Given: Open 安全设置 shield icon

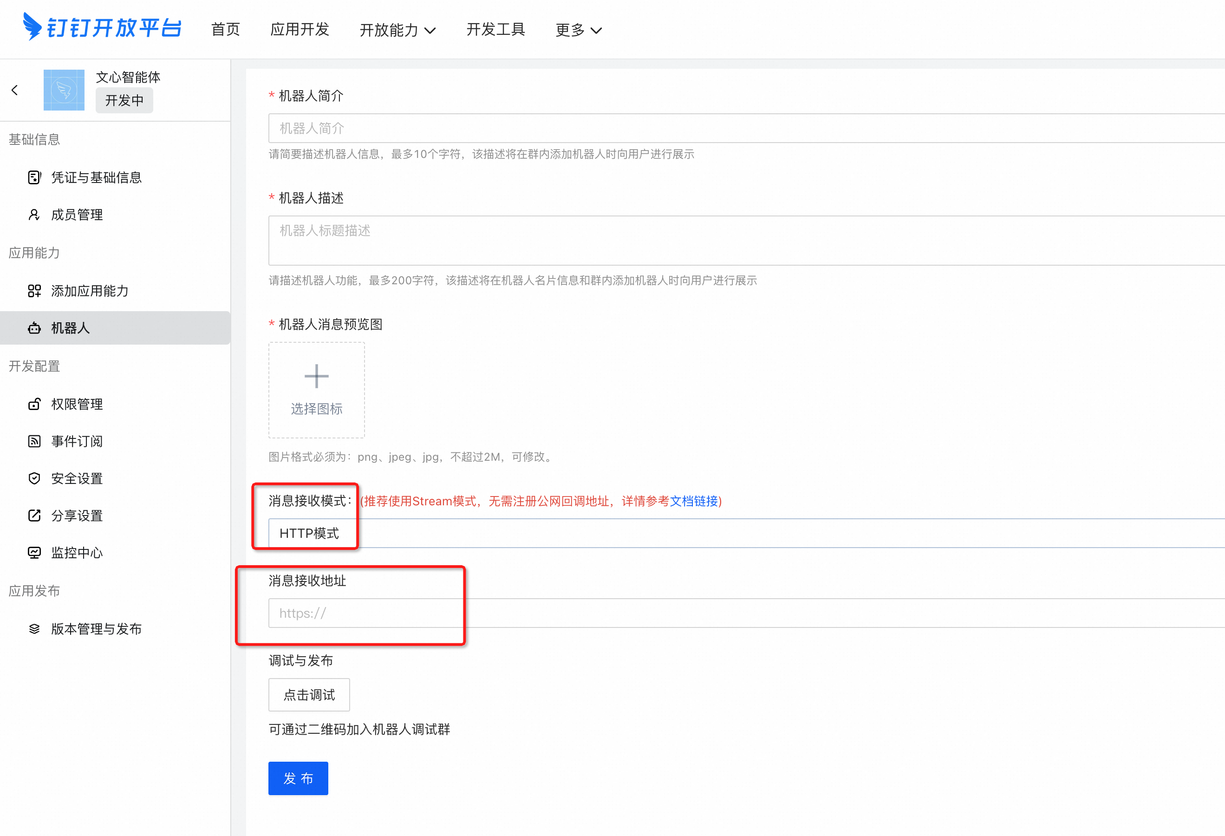Looking at the screenshot, I should [34, 479].
